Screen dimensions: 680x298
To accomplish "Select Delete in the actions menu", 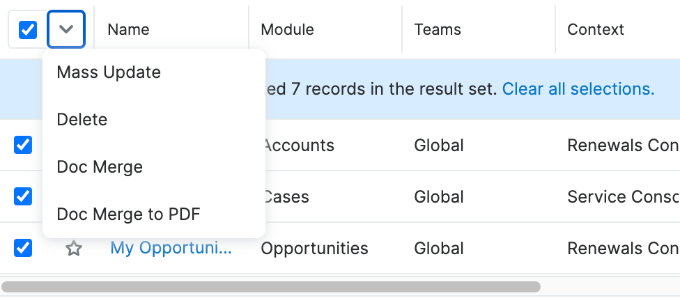I will 82,120.
